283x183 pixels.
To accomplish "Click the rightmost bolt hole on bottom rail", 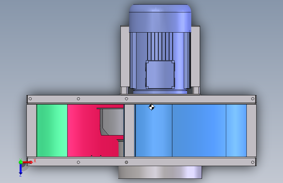I will tap(253, 162).
